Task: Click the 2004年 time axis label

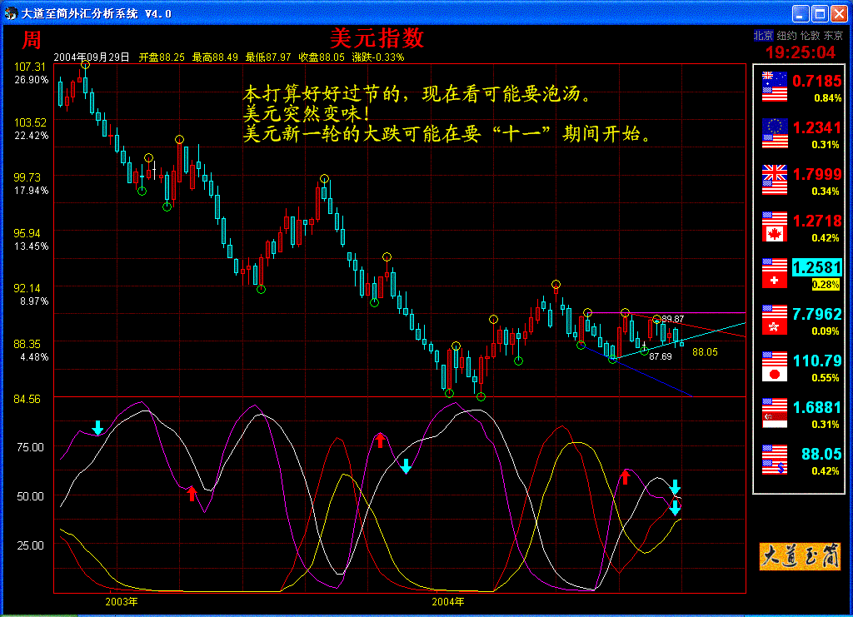Action: (x=447, y=602)
